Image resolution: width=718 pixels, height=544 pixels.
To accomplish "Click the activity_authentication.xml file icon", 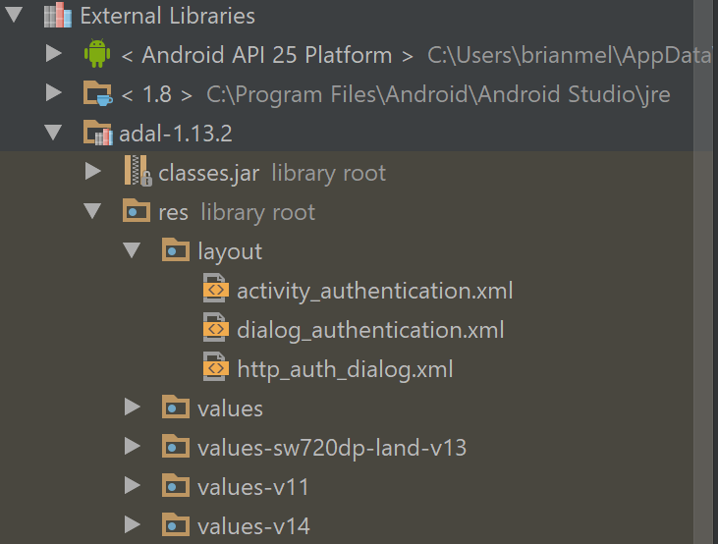I will coord(216,288).
